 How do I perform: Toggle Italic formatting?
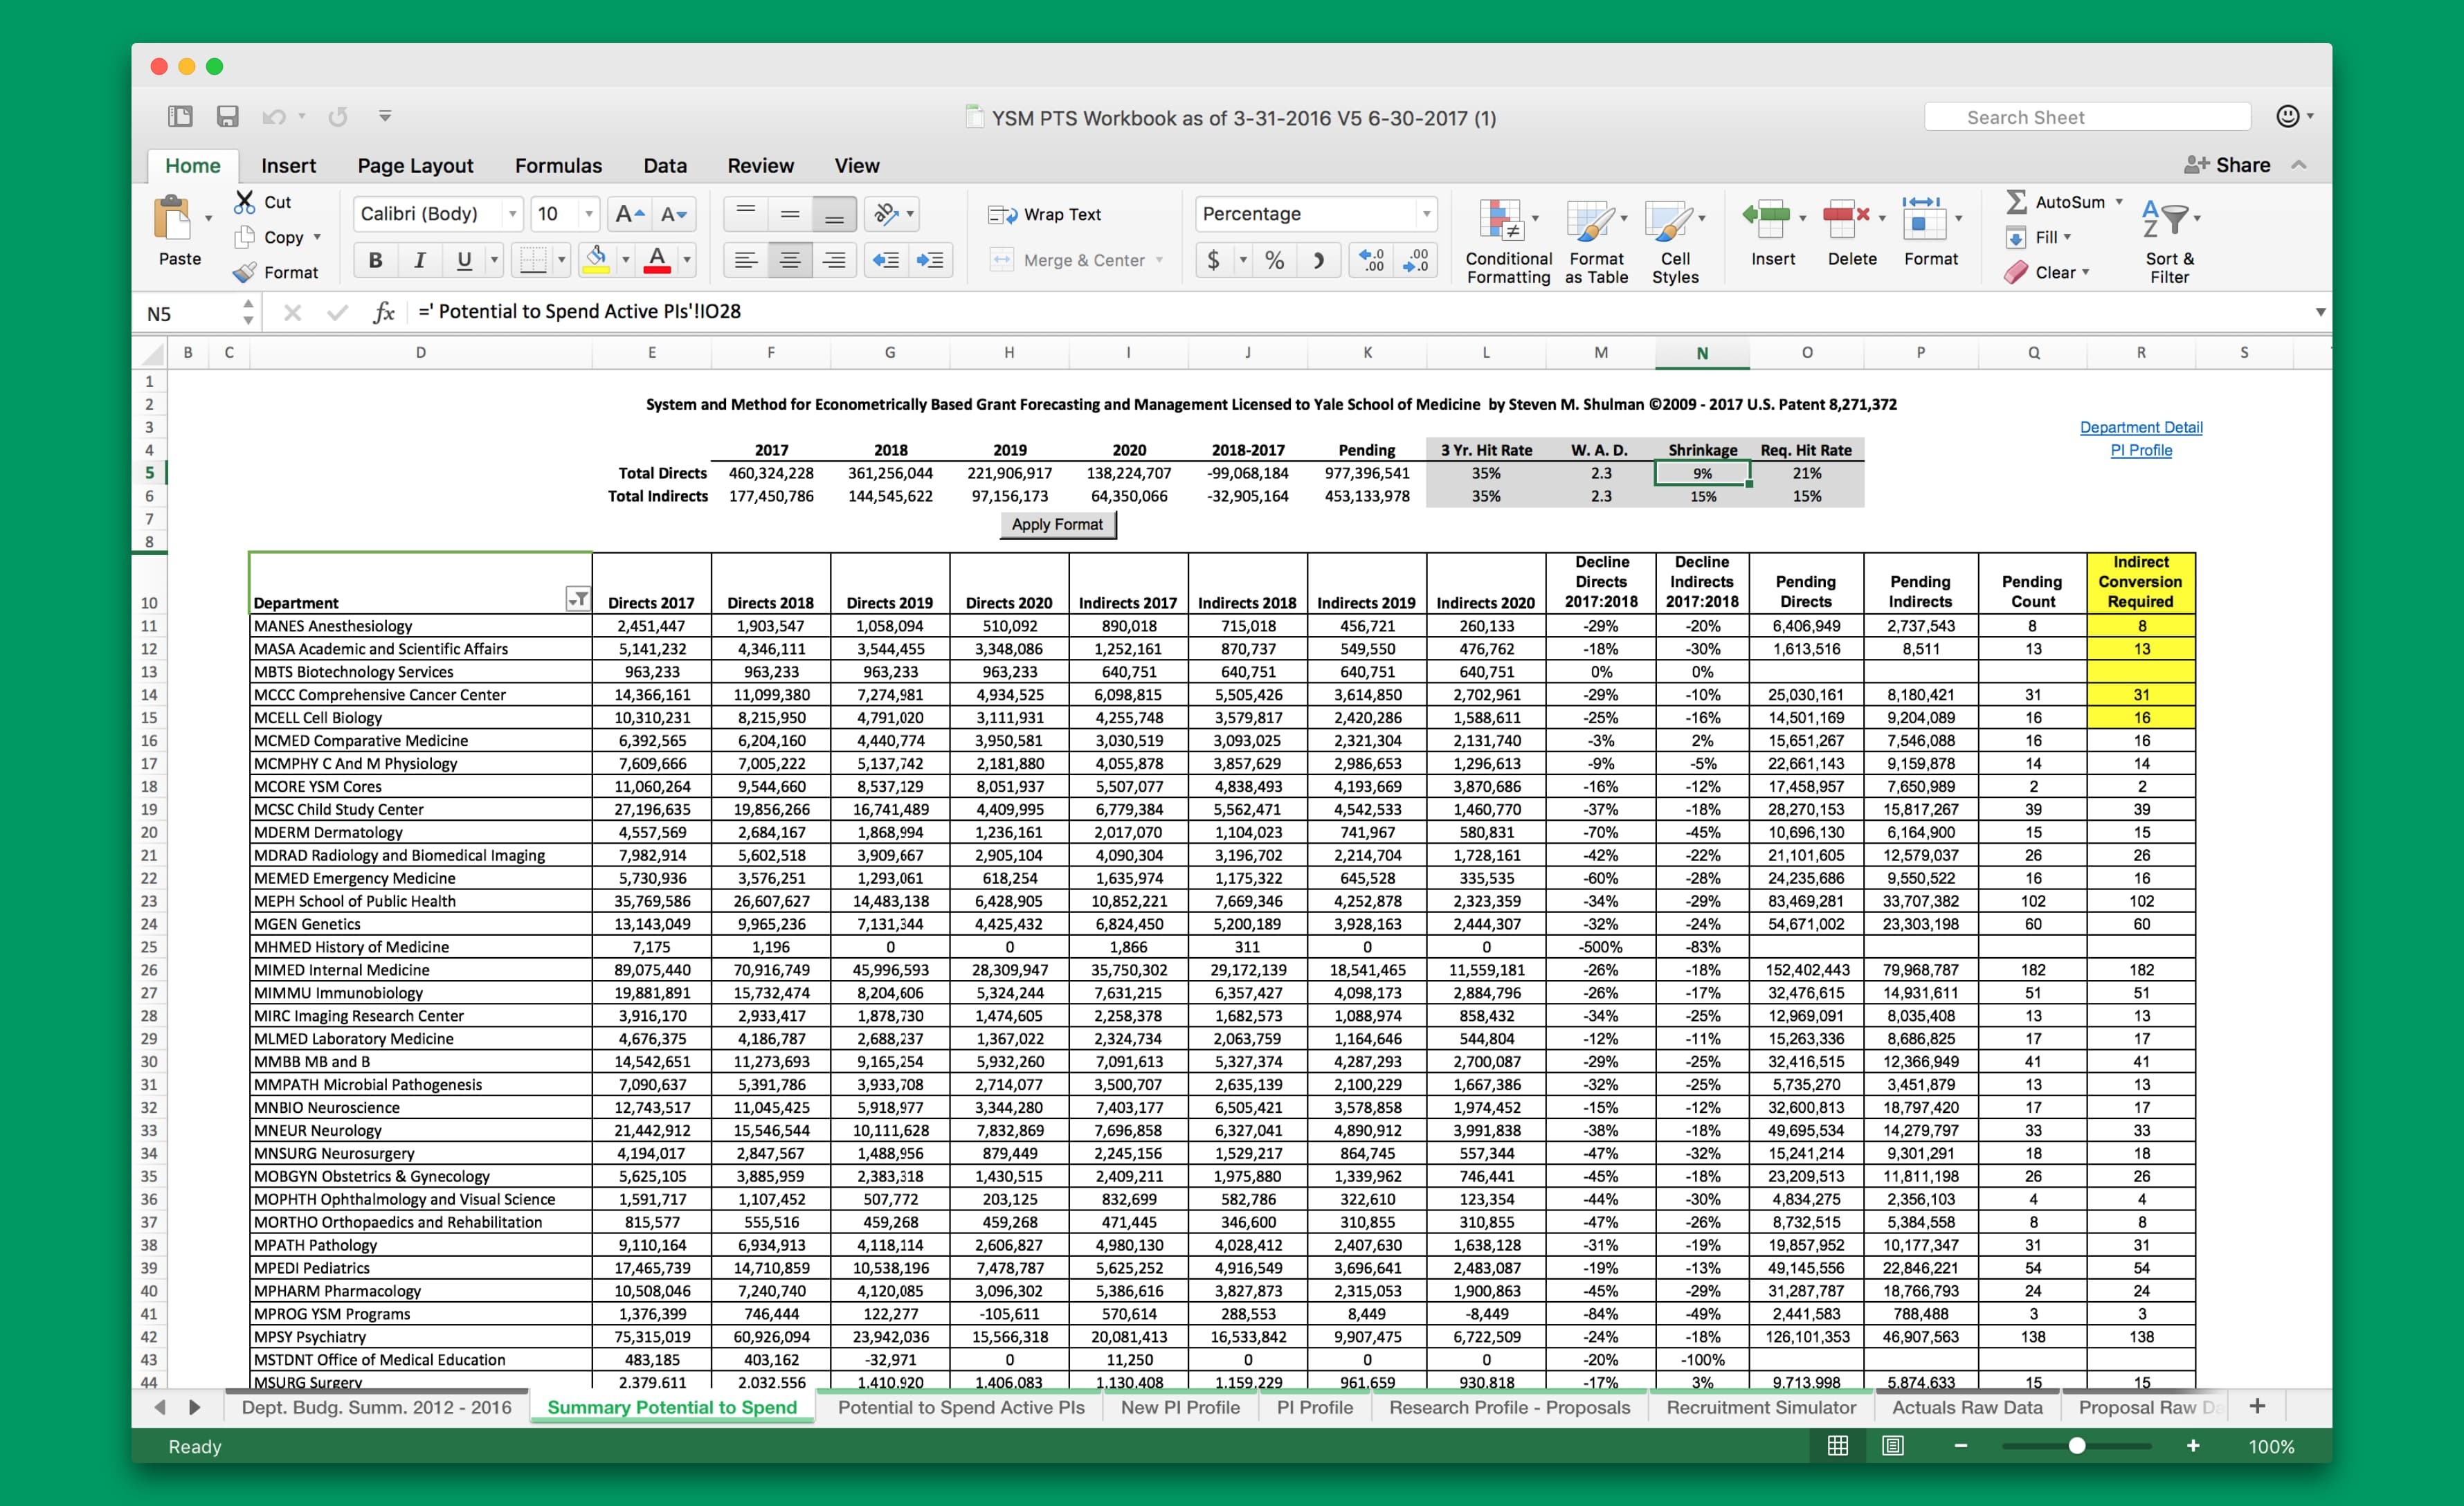pyautogui.click(x=420, y=261)
